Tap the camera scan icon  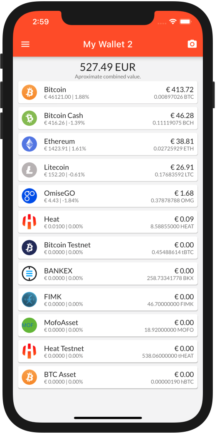click(x=192, y=44)
